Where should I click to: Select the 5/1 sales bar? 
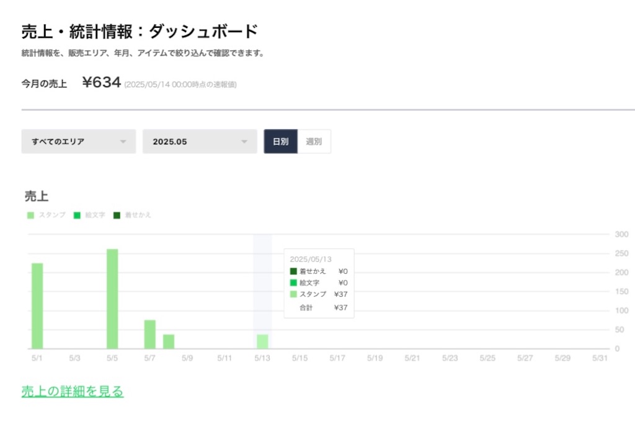click(37, 306)
